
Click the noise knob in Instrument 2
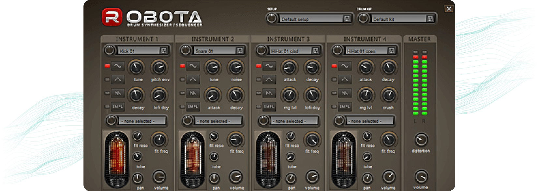[x=235, y=68]
